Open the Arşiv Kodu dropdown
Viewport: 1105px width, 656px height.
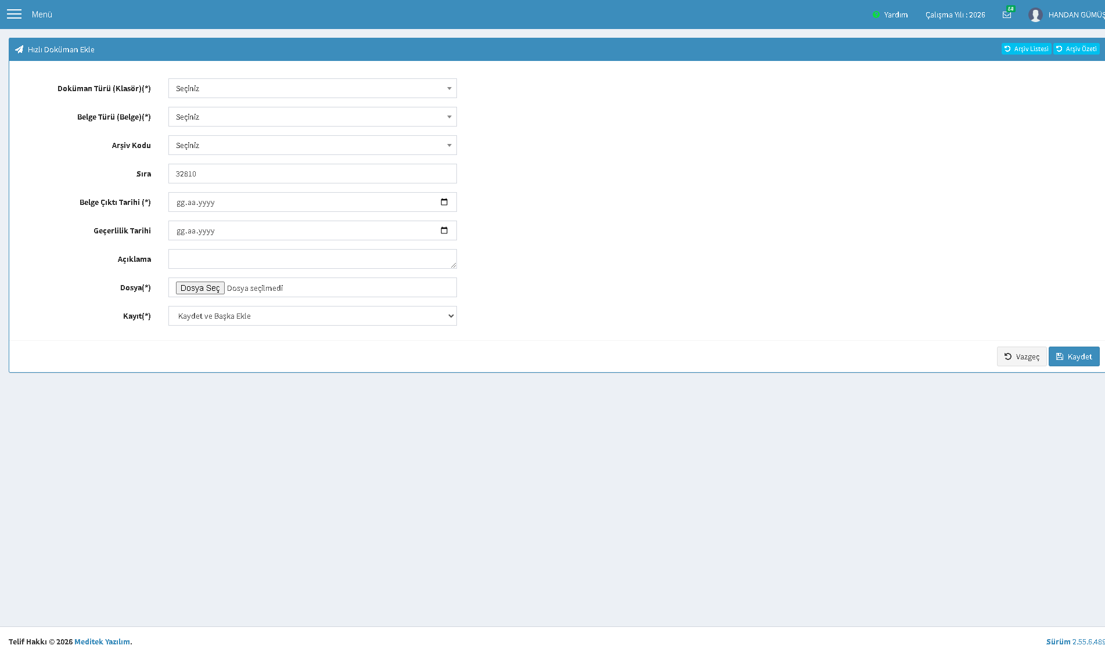point(312,145)
